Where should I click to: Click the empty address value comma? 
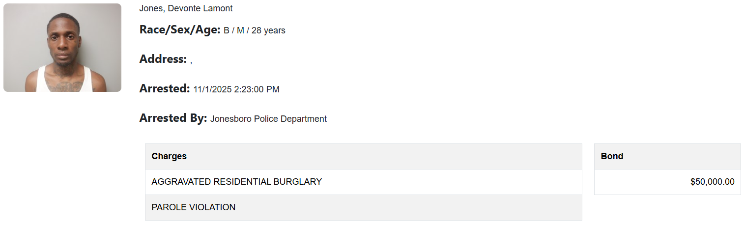point(191,61)
